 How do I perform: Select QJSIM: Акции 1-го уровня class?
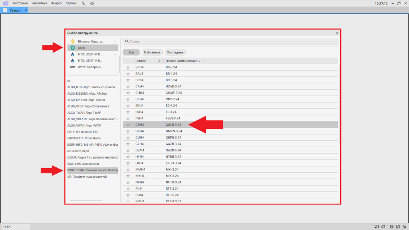click(x=93, y=157)
